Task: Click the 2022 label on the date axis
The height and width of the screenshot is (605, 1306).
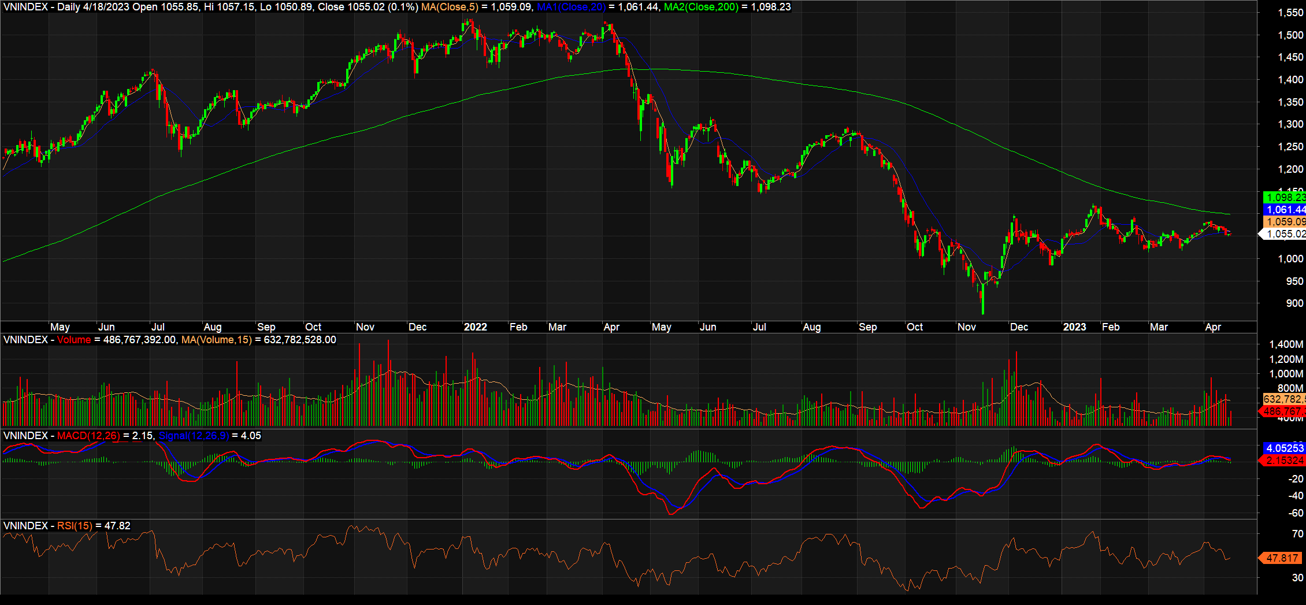Action: (x=476, y=327)
